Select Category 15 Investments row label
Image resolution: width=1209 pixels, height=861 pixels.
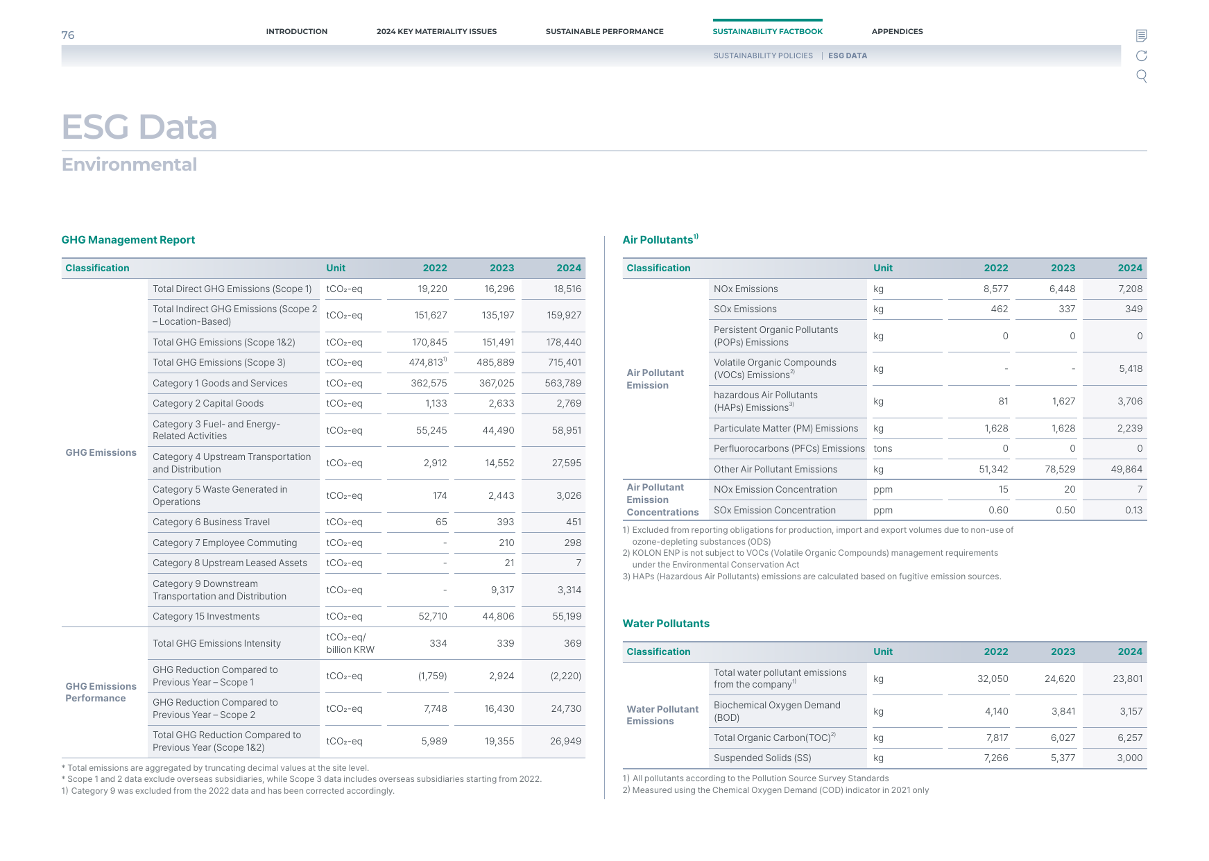pos(206,617)
